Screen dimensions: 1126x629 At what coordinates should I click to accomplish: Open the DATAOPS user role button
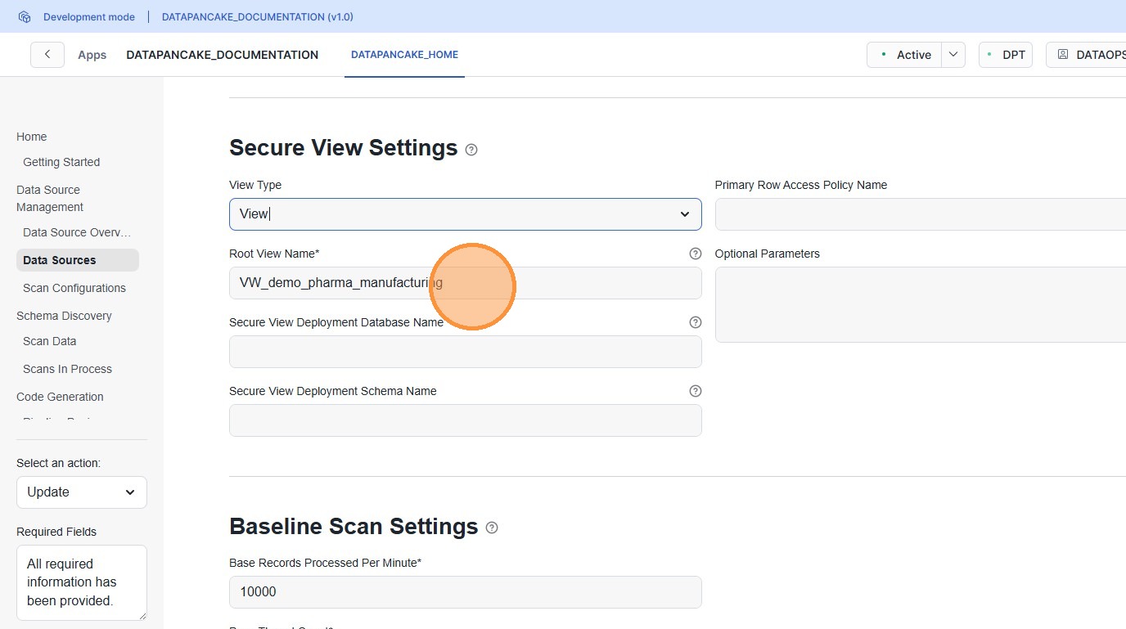coord(1088,55)
